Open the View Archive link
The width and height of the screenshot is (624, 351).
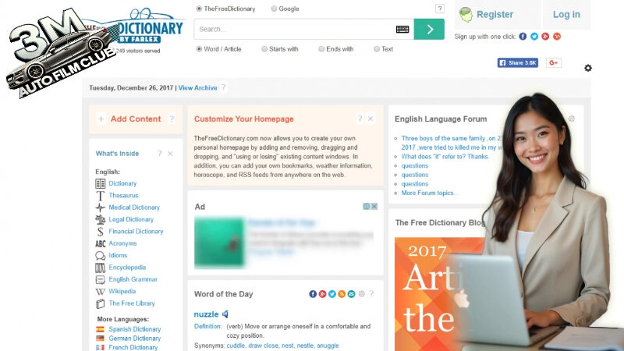(x=198, y=88)
